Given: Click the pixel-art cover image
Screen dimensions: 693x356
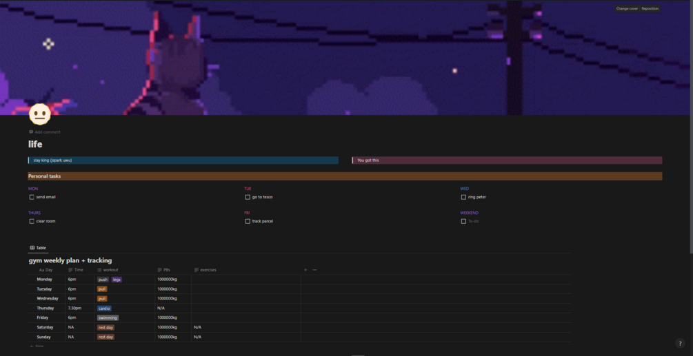Looking at the screenshot, I should (345, 57).
